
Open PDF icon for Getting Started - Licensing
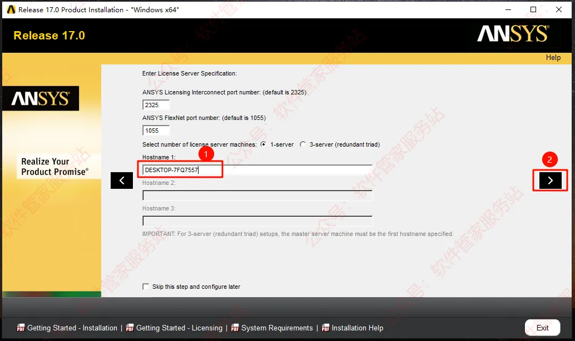point(130,328)
